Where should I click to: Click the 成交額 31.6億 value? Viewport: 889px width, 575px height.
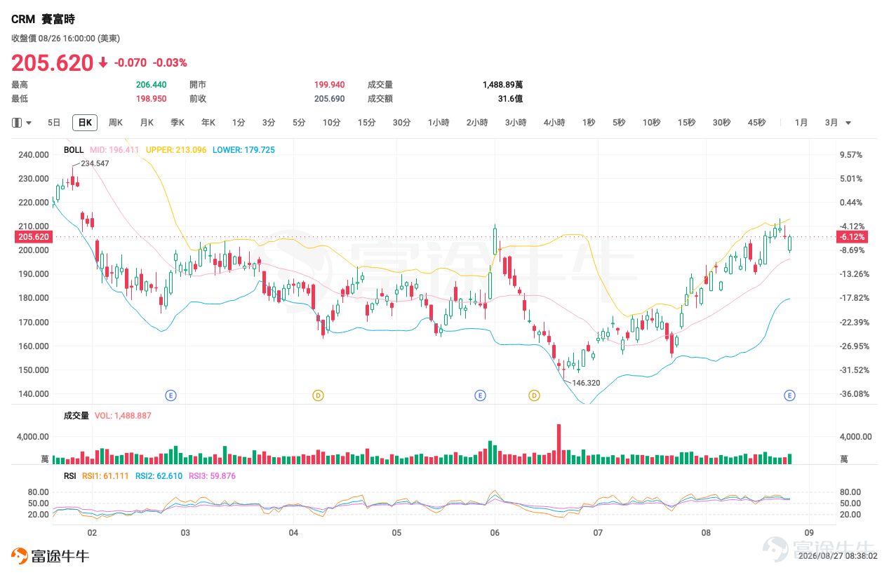point(510,99)
